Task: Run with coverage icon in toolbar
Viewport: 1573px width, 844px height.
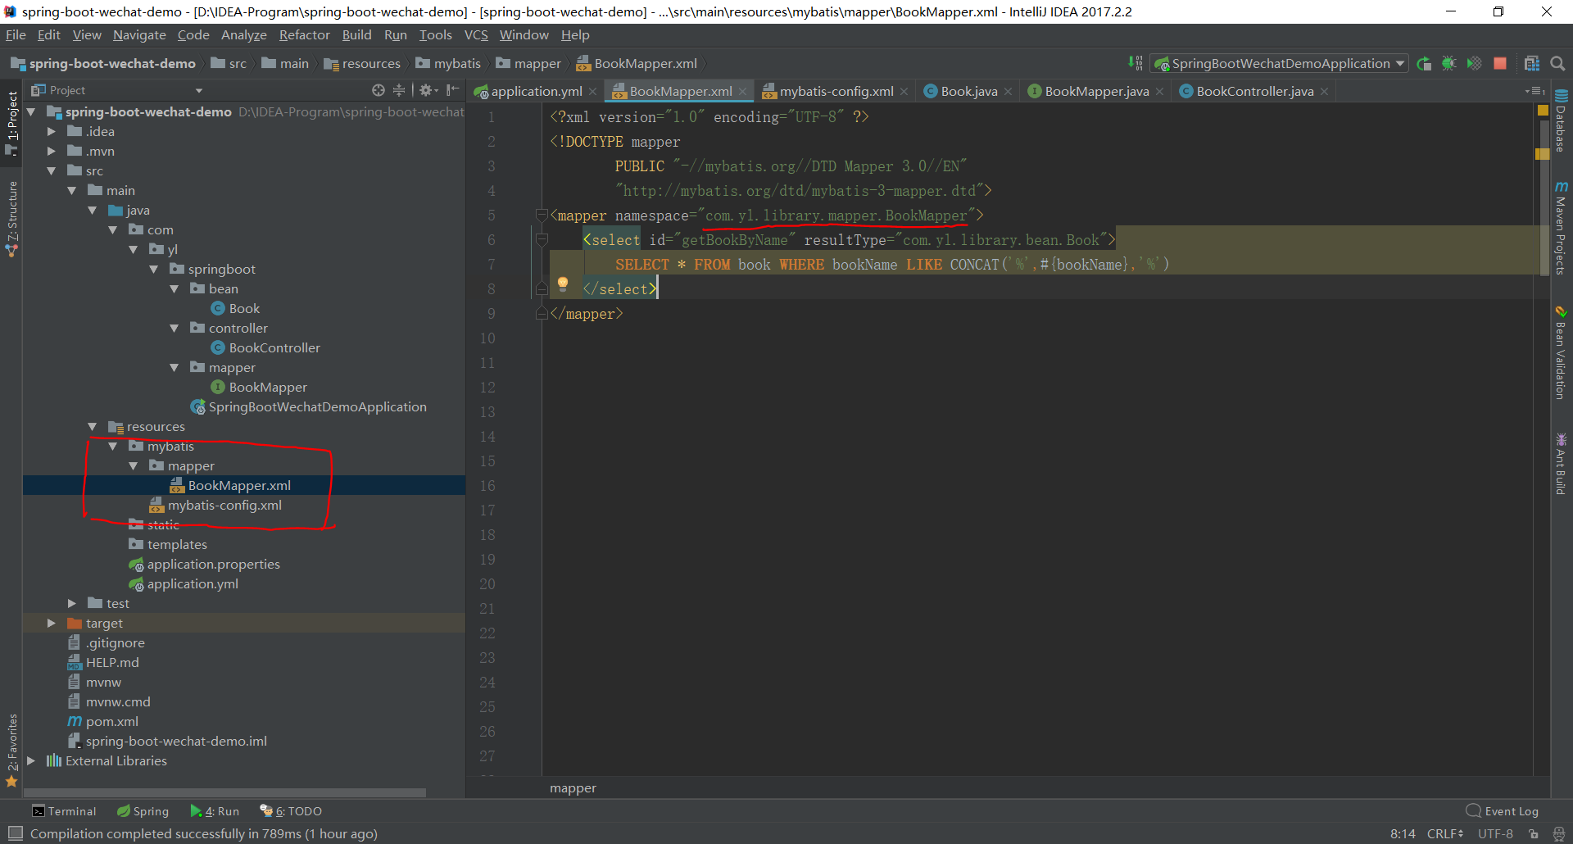Action: tap(1474, 64)
